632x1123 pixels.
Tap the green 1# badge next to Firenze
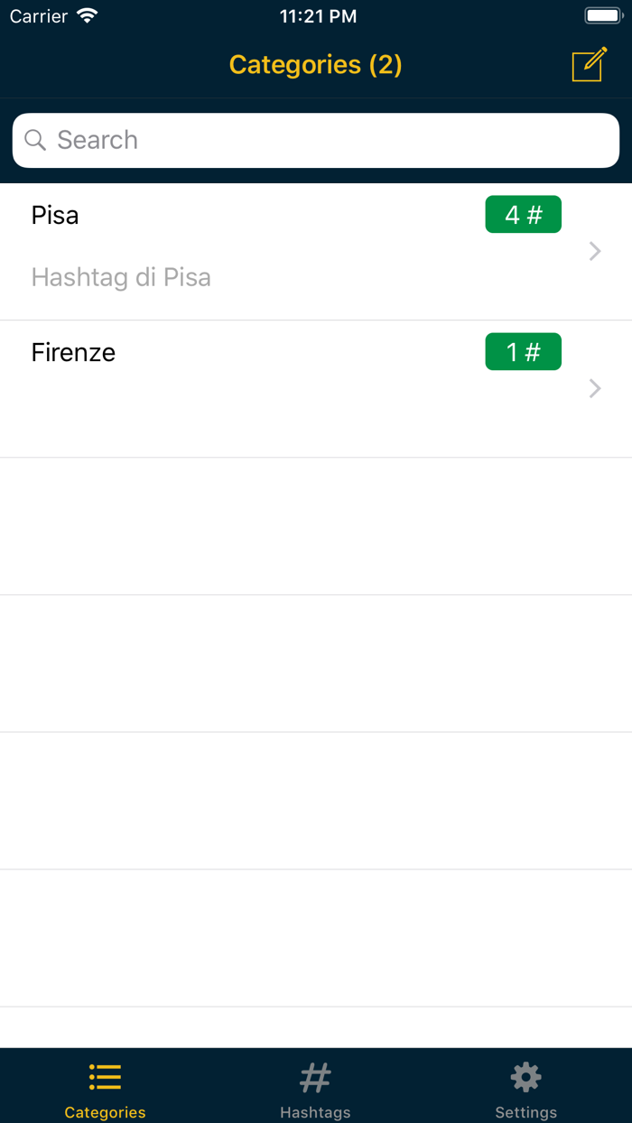[523, 351]
